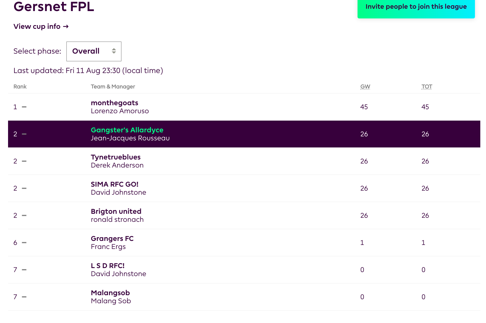Click the rank movement dash icon for monthegoats
This screenshot has width=486, height=323.
[x=24, y=107]
